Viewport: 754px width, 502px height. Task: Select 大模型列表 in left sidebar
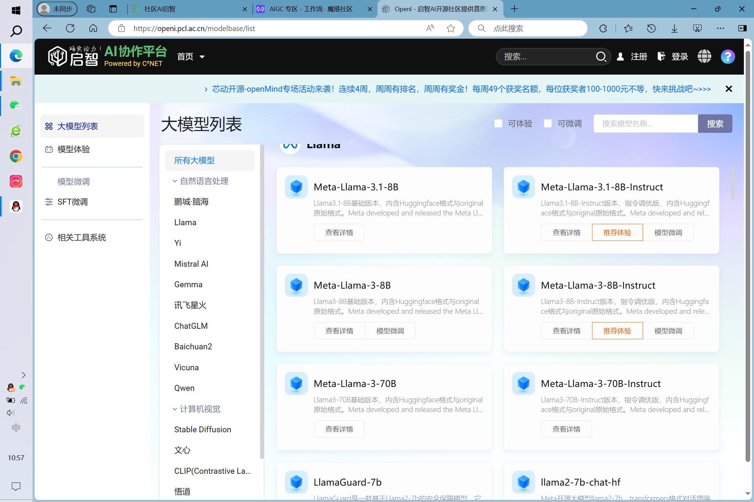click(92, 126)
